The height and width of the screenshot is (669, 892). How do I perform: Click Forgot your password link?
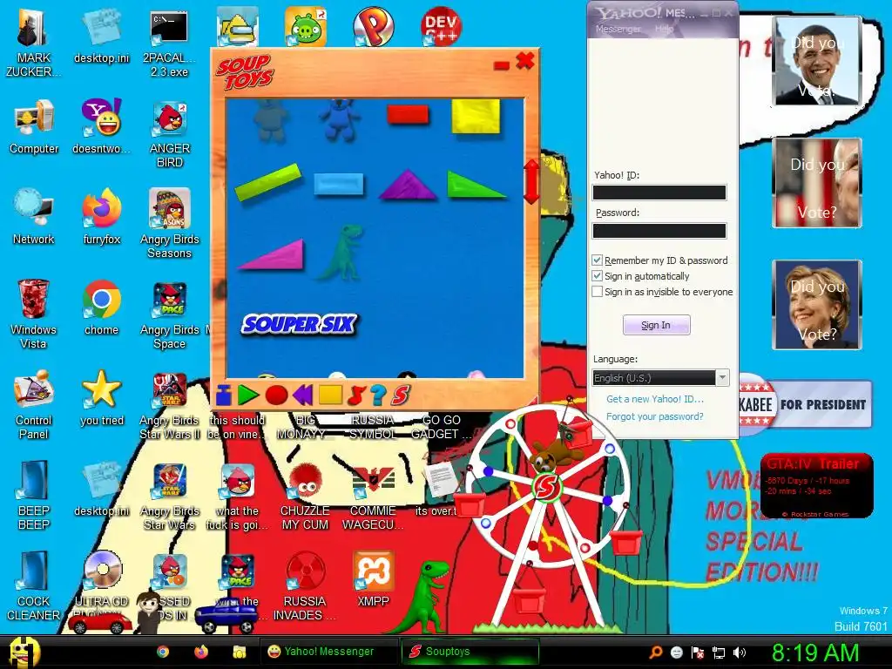click(x=655, y=416)
